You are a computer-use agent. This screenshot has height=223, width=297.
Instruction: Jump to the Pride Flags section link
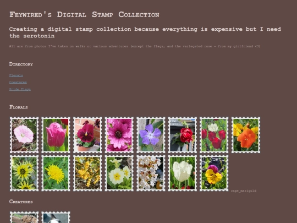(20, 89)
